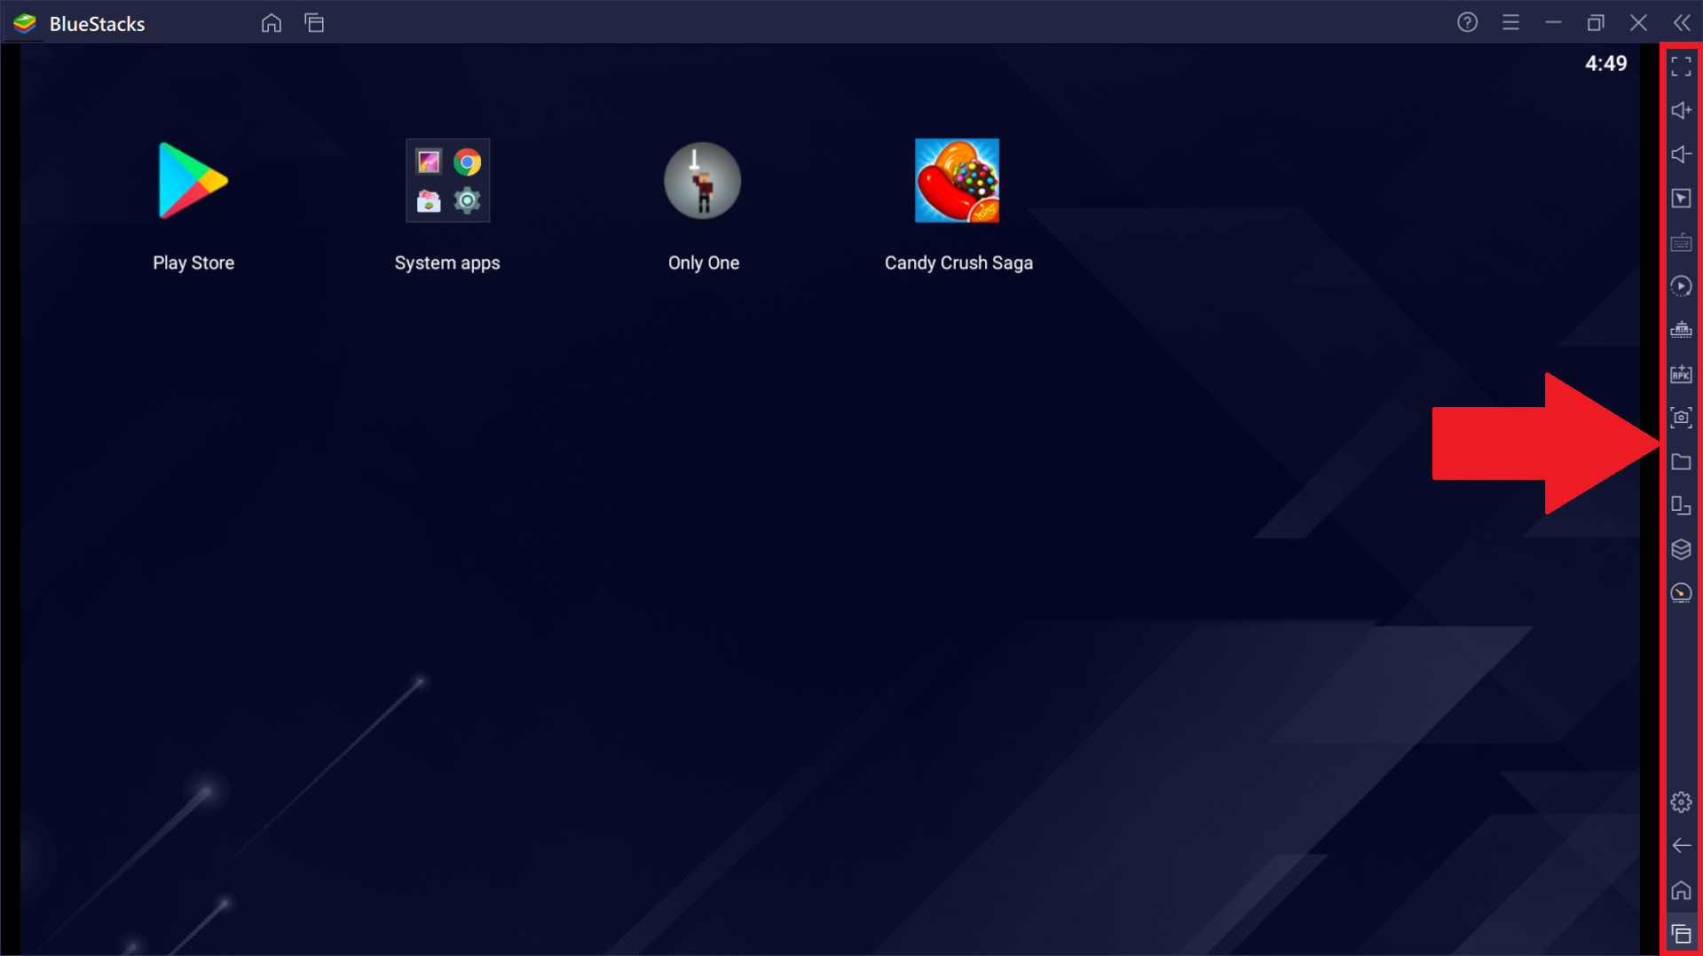Click the home icon in title bar
Image resolution: width=1703 pixels, height=956 pixels.
pyautogui.click(x=272, y=23)
